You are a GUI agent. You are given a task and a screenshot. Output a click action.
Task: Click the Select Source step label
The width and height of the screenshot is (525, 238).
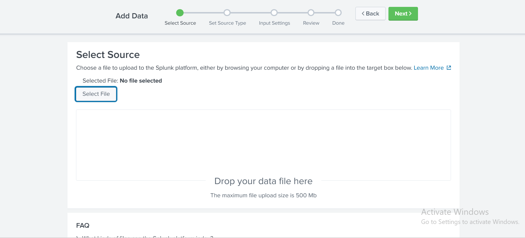coord(180,23)
